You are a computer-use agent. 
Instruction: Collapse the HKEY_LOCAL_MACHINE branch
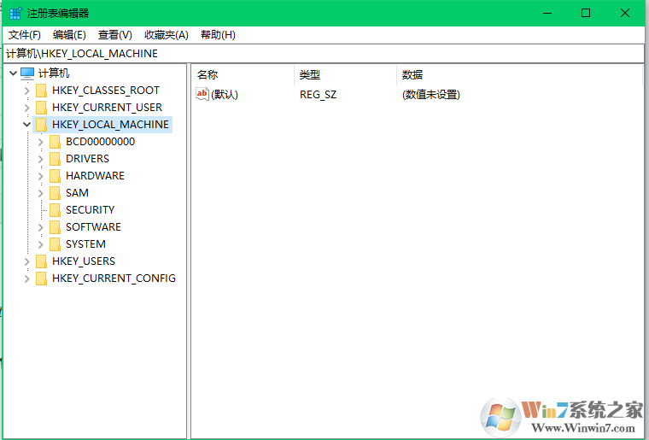pyautogui.click(x=26, y=125)
